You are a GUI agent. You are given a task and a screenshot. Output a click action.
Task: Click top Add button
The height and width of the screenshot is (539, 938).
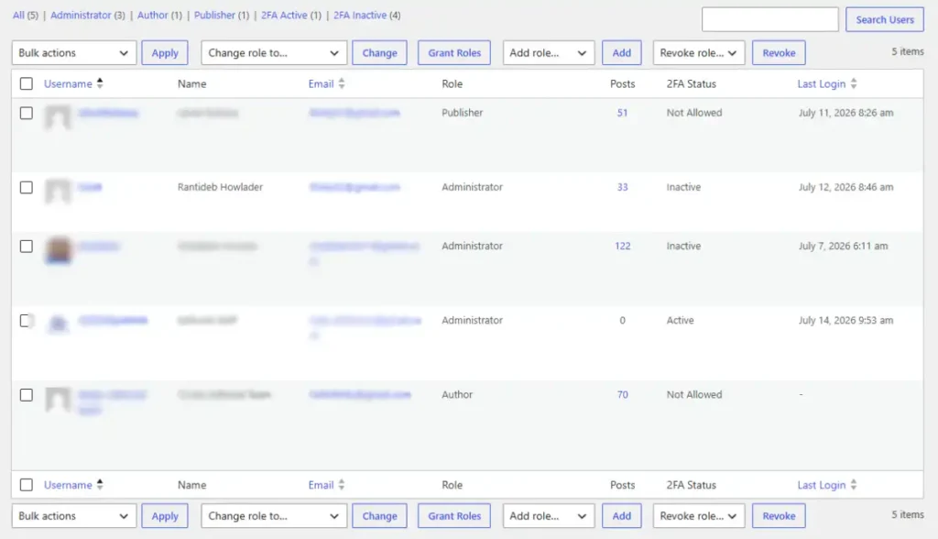pyautogui.click(x=622, y=52)
